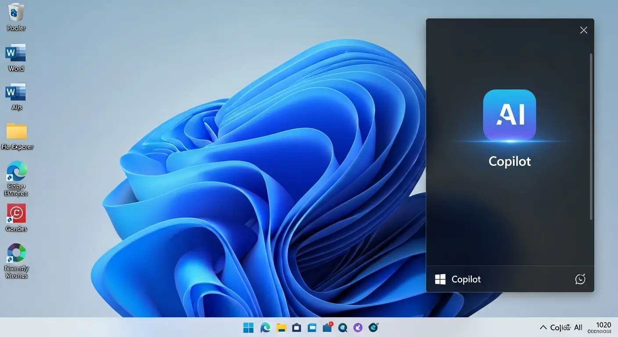The width and height of the screenshot is (618, 337).
Task: Open the taskbar icon with red badge
Action: (327, 327)
